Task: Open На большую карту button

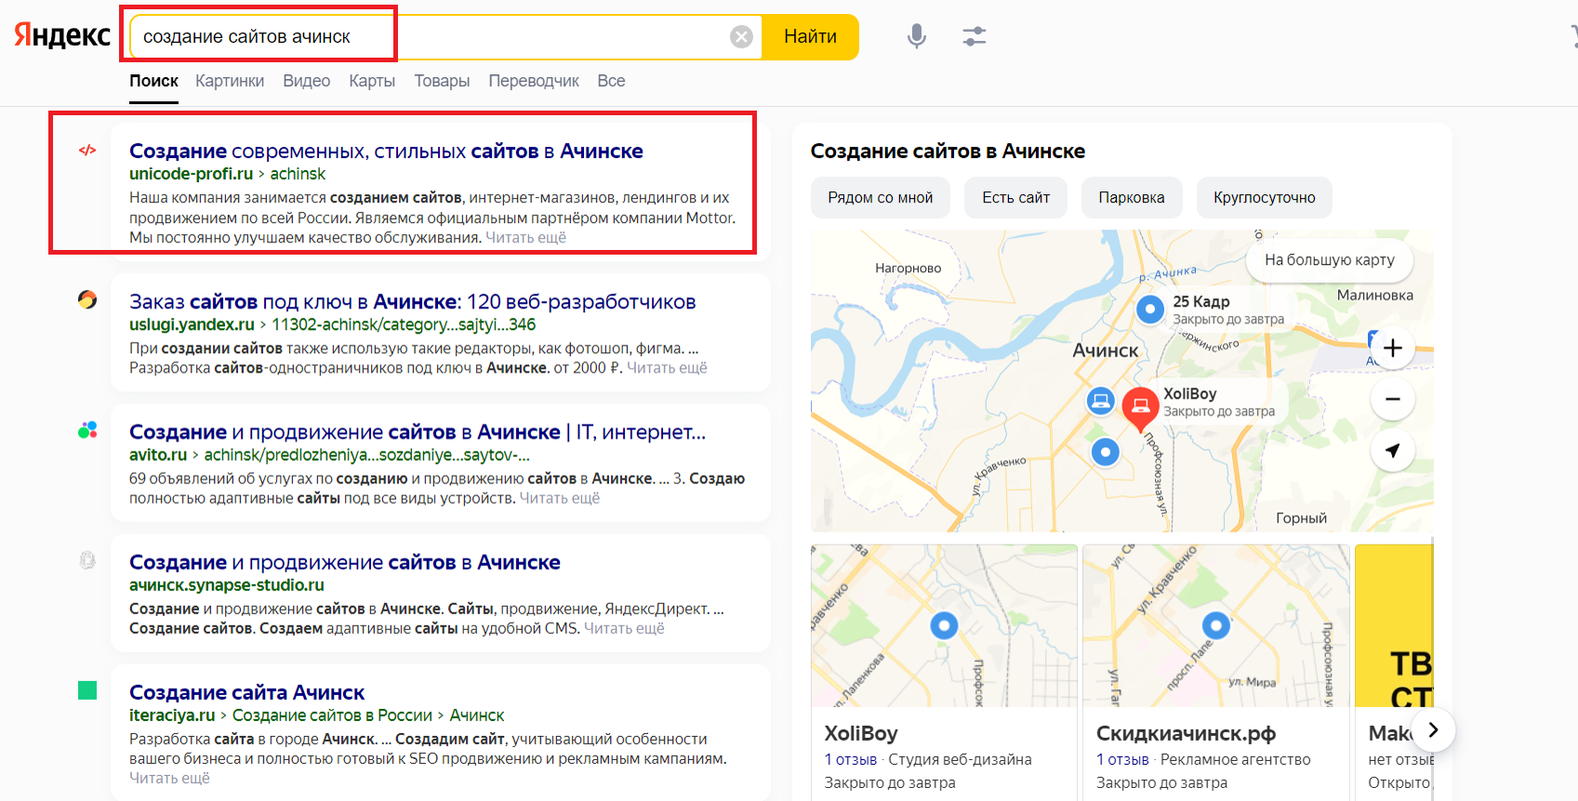Action: (1330, 260)
